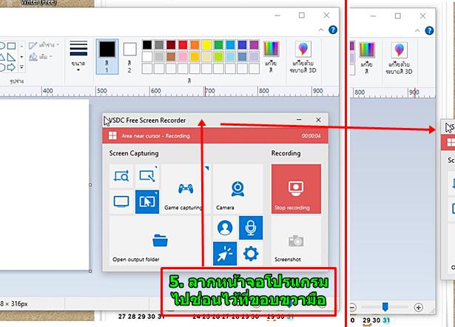Select the rectangle shape

pos(11,46)
